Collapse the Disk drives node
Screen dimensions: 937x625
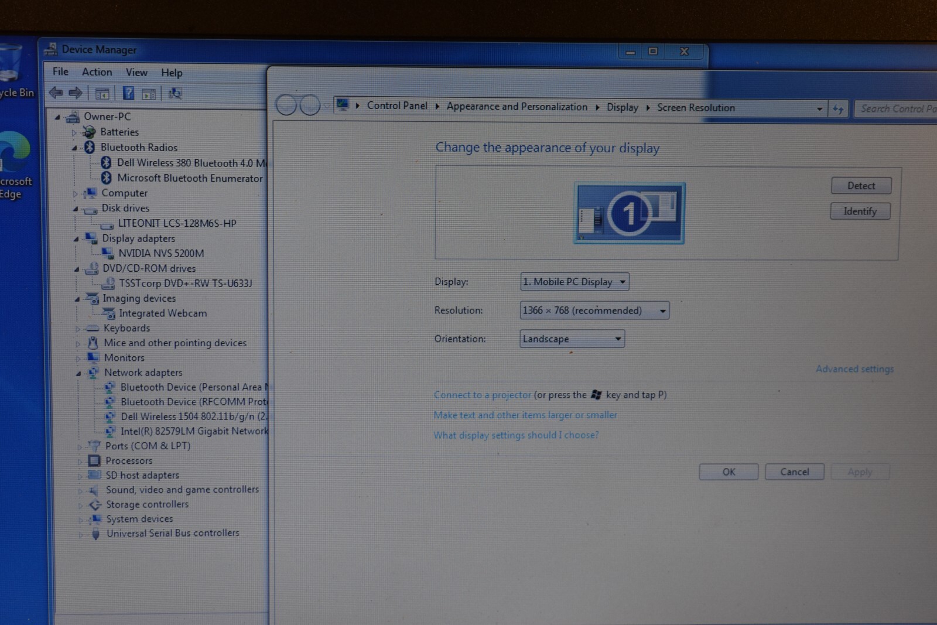click(x=76, y=209)
